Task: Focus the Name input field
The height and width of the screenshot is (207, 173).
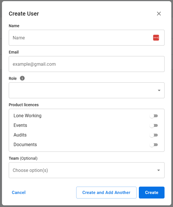Action: pos(80,38)
